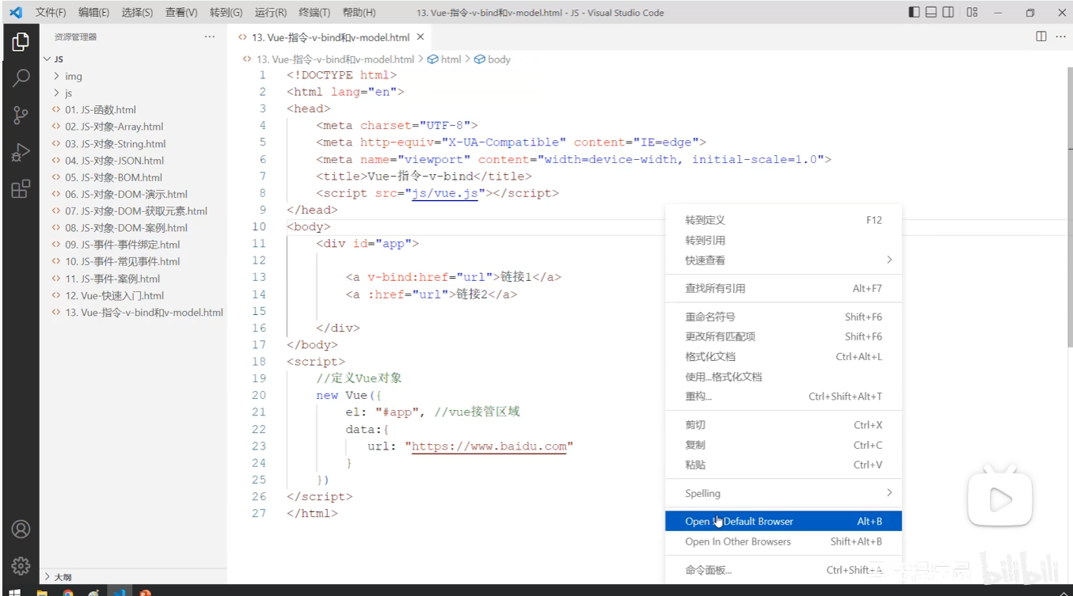Open the customize layout icon
This screenshot has width=1073, height=596.
click(972, 13)
